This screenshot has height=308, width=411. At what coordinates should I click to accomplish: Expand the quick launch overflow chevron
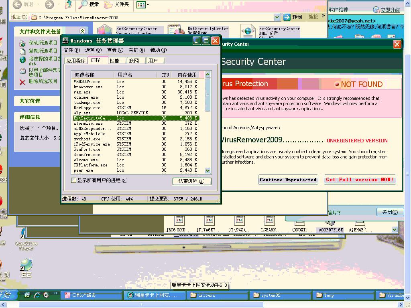coord(55,293)
